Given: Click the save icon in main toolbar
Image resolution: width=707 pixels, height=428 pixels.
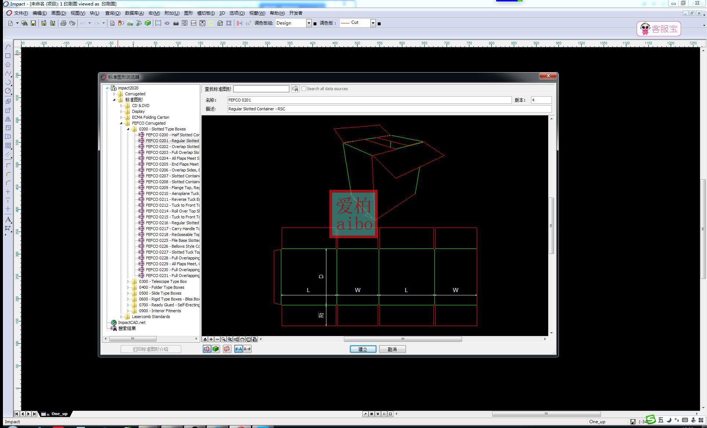Looking at the screenshot, I should click(x=33, y=23).
